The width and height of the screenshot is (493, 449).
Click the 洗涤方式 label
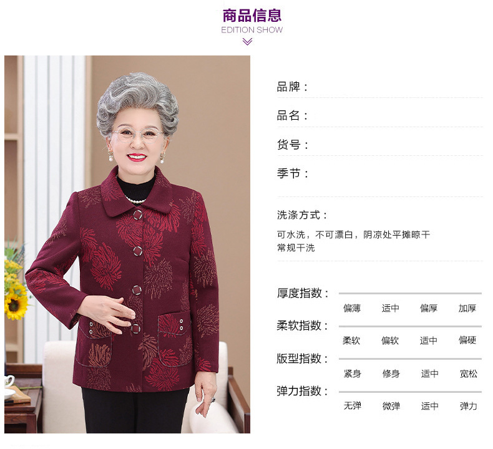pyautogui.click(x=302, y=215)
